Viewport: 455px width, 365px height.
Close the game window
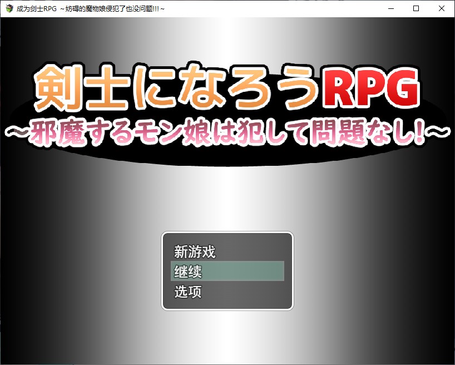(441, 8)
